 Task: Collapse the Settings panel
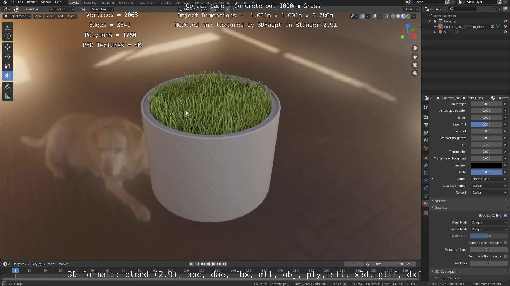click(x=441, y=208)
